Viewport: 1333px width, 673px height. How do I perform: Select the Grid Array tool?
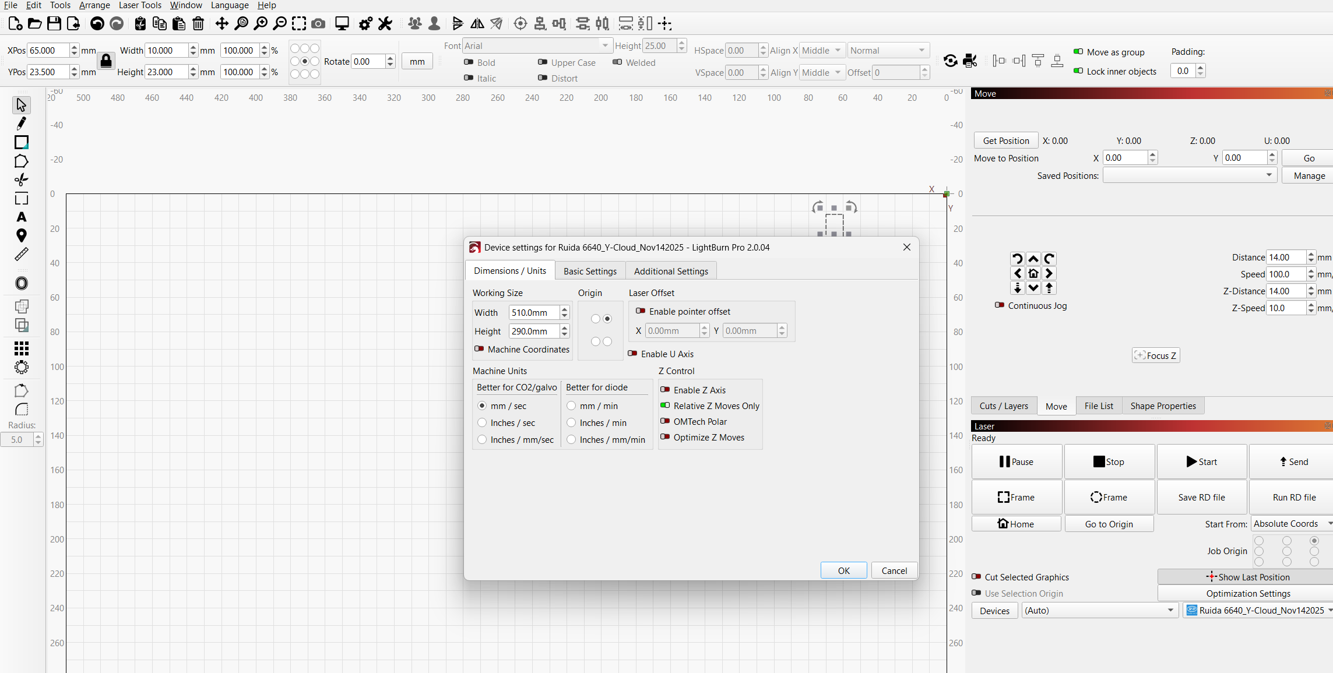pyautogui.click(x=22, y=348)
